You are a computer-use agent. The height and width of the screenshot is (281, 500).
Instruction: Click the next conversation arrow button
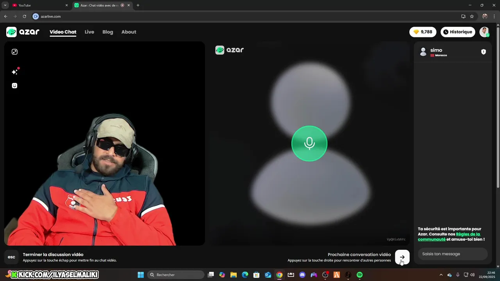pos(402,257)
